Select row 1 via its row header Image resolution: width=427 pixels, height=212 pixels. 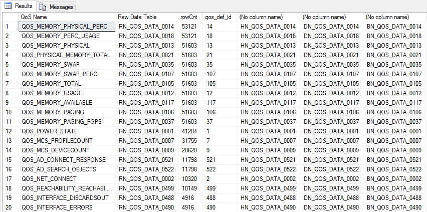click(x=9, y=26)
